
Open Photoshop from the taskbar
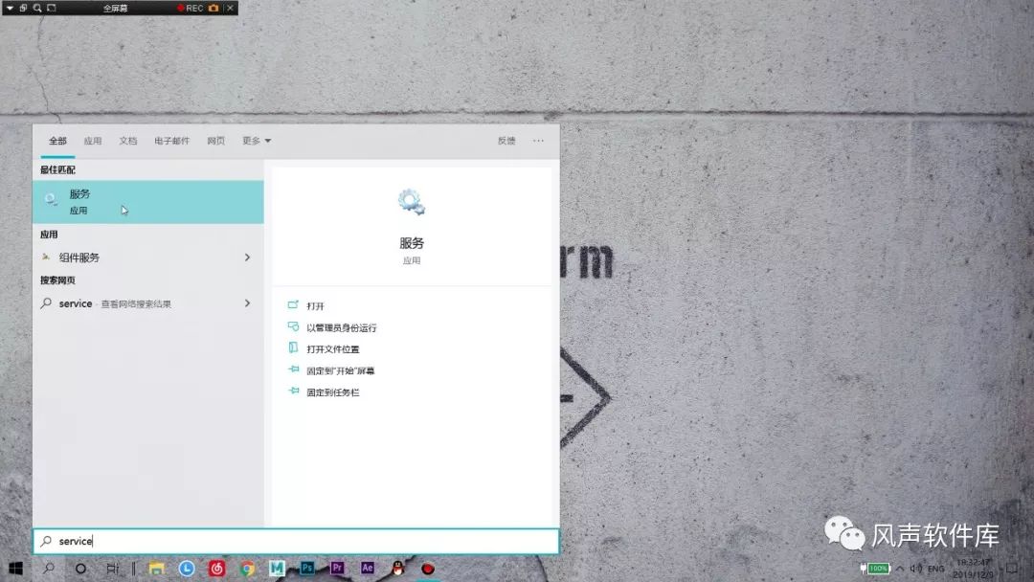pos(305,568)
